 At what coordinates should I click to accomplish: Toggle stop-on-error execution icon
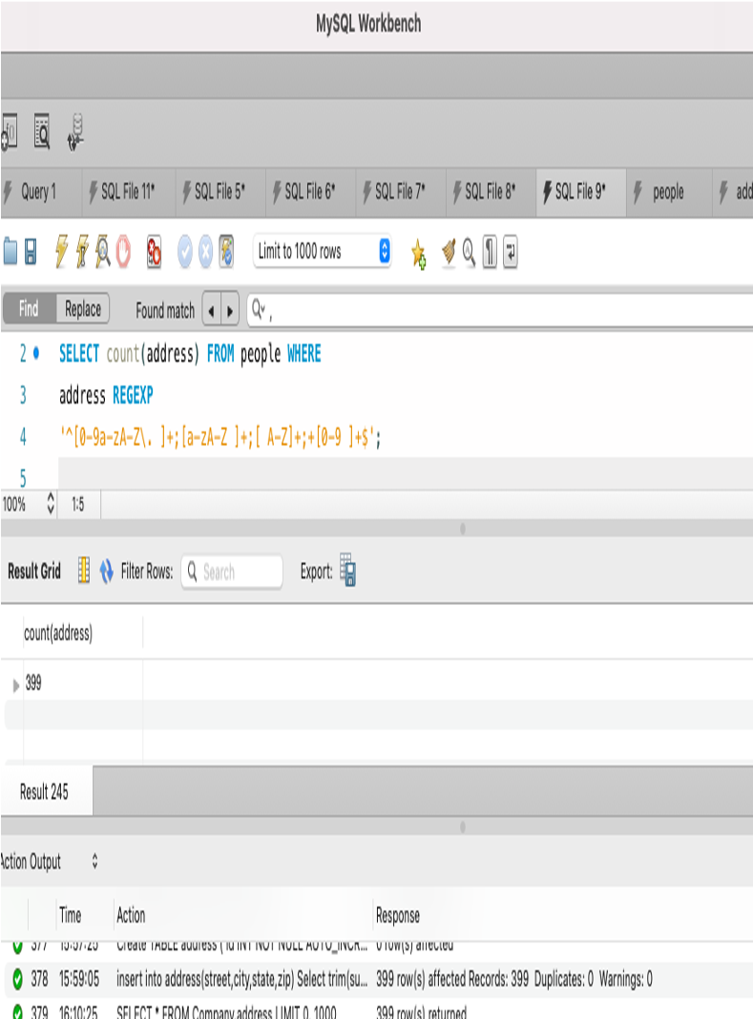click(154, 252)
